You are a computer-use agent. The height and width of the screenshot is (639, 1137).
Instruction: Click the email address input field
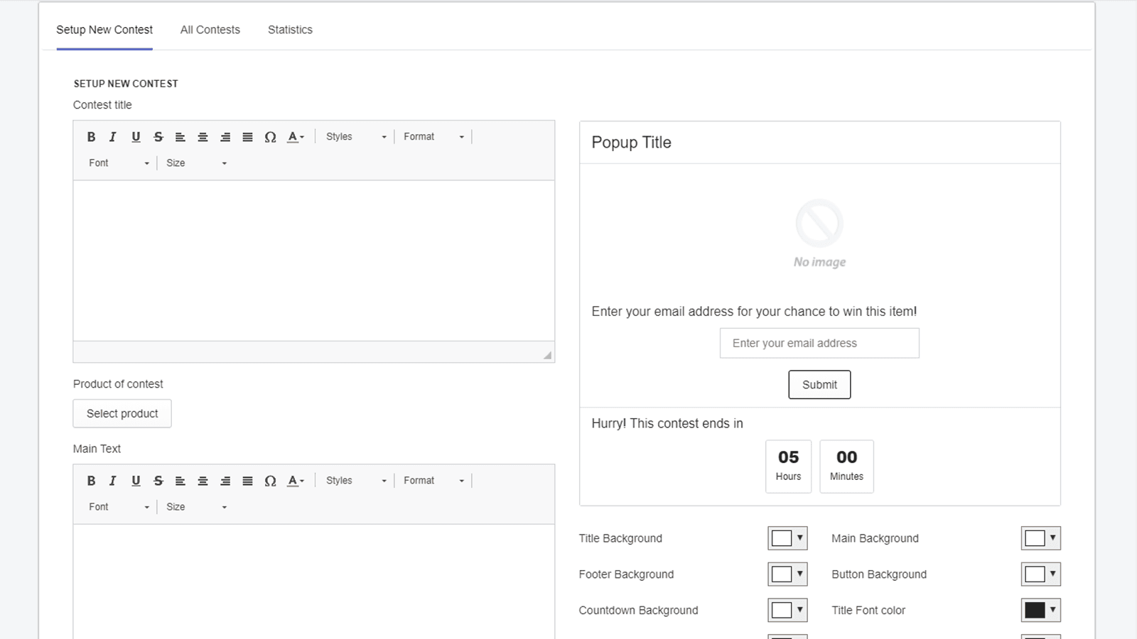click(x=819, y=343)
